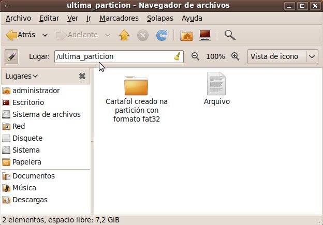Screen dimensions: 323x225
Task: Click the status bar free space text
Action: (x=84, y=220)
